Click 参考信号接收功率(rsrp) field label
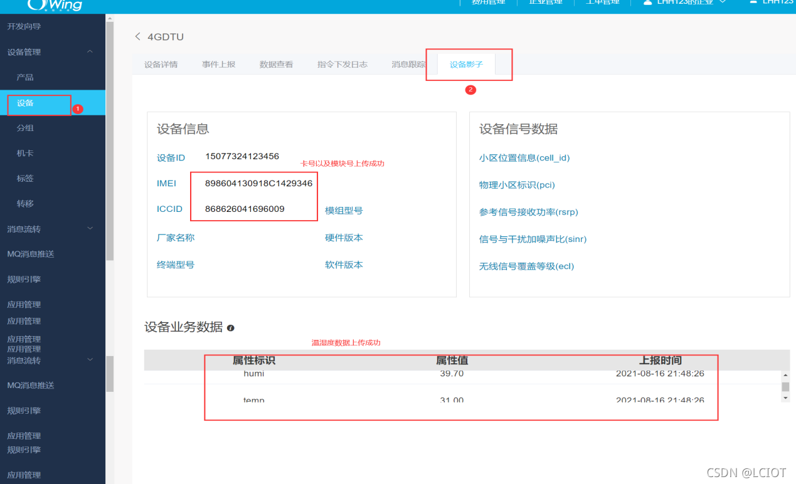This screenshot has height=484, width=796. tap(529, 212)
